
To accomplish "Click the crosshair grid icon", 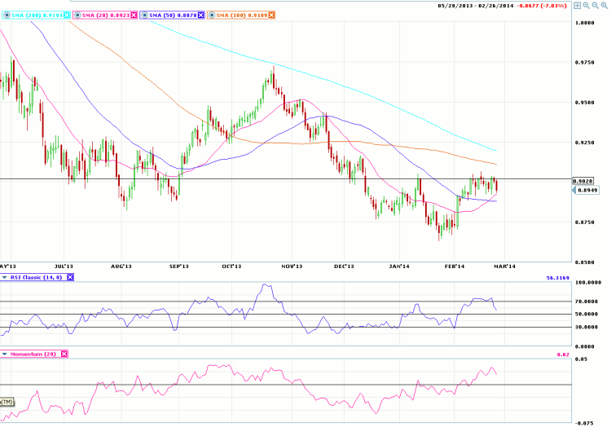I will coord(575,6).
